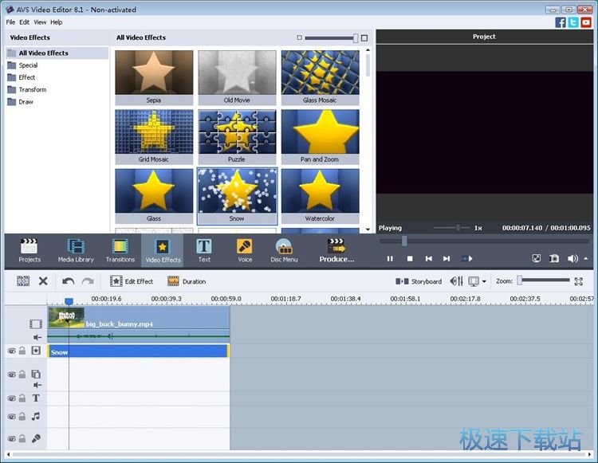Image resolution: width=598 pixels, height=463 pixels.
Task: Open the View menu
Action: (x=40, y=22)
